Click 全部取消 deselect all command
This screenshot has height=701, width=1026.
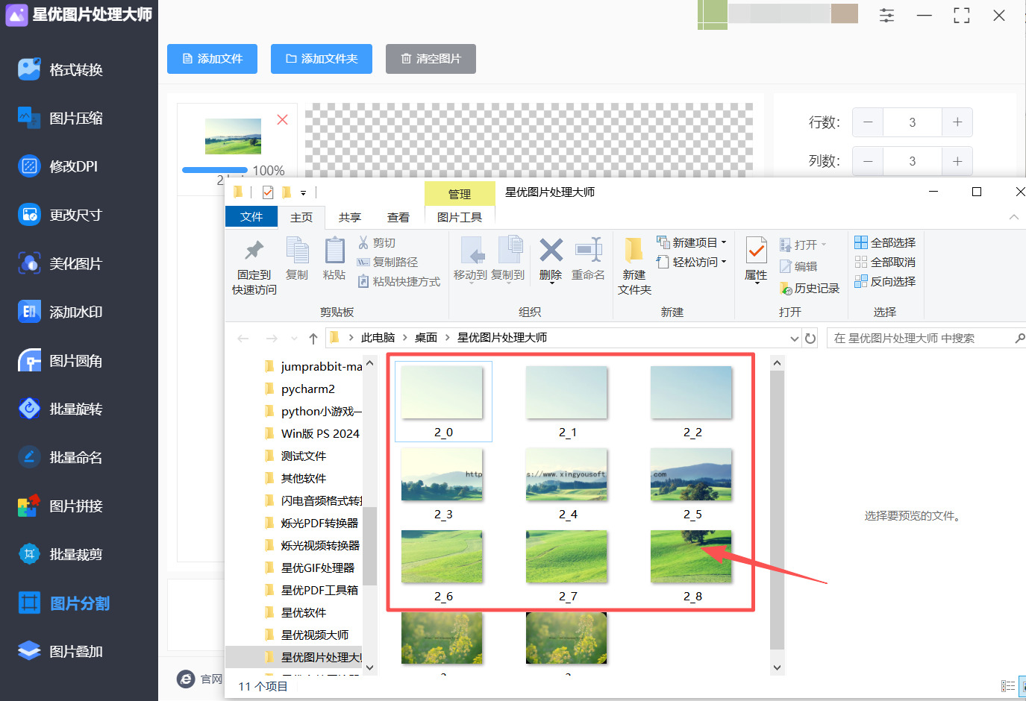coord(885,262)
